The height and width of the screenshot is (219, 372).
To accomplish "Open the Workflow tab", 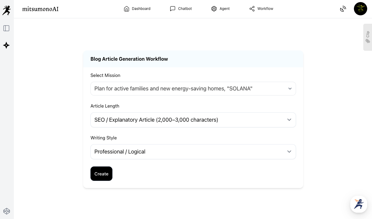I will tap(261, 9).
